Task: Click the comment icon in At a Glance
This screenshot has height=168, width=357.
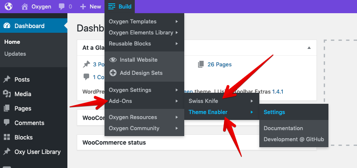Action: pos(86,77)
